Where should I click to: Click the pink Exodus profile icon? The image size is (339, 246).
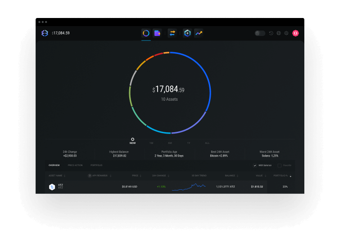click(x=295, y=33)
